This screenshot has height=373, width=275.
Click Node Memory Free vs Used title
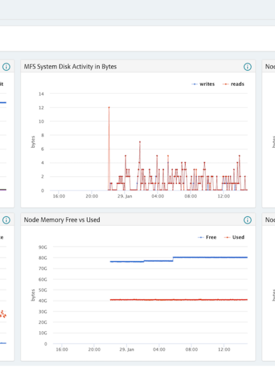click(x=62, y=220)
